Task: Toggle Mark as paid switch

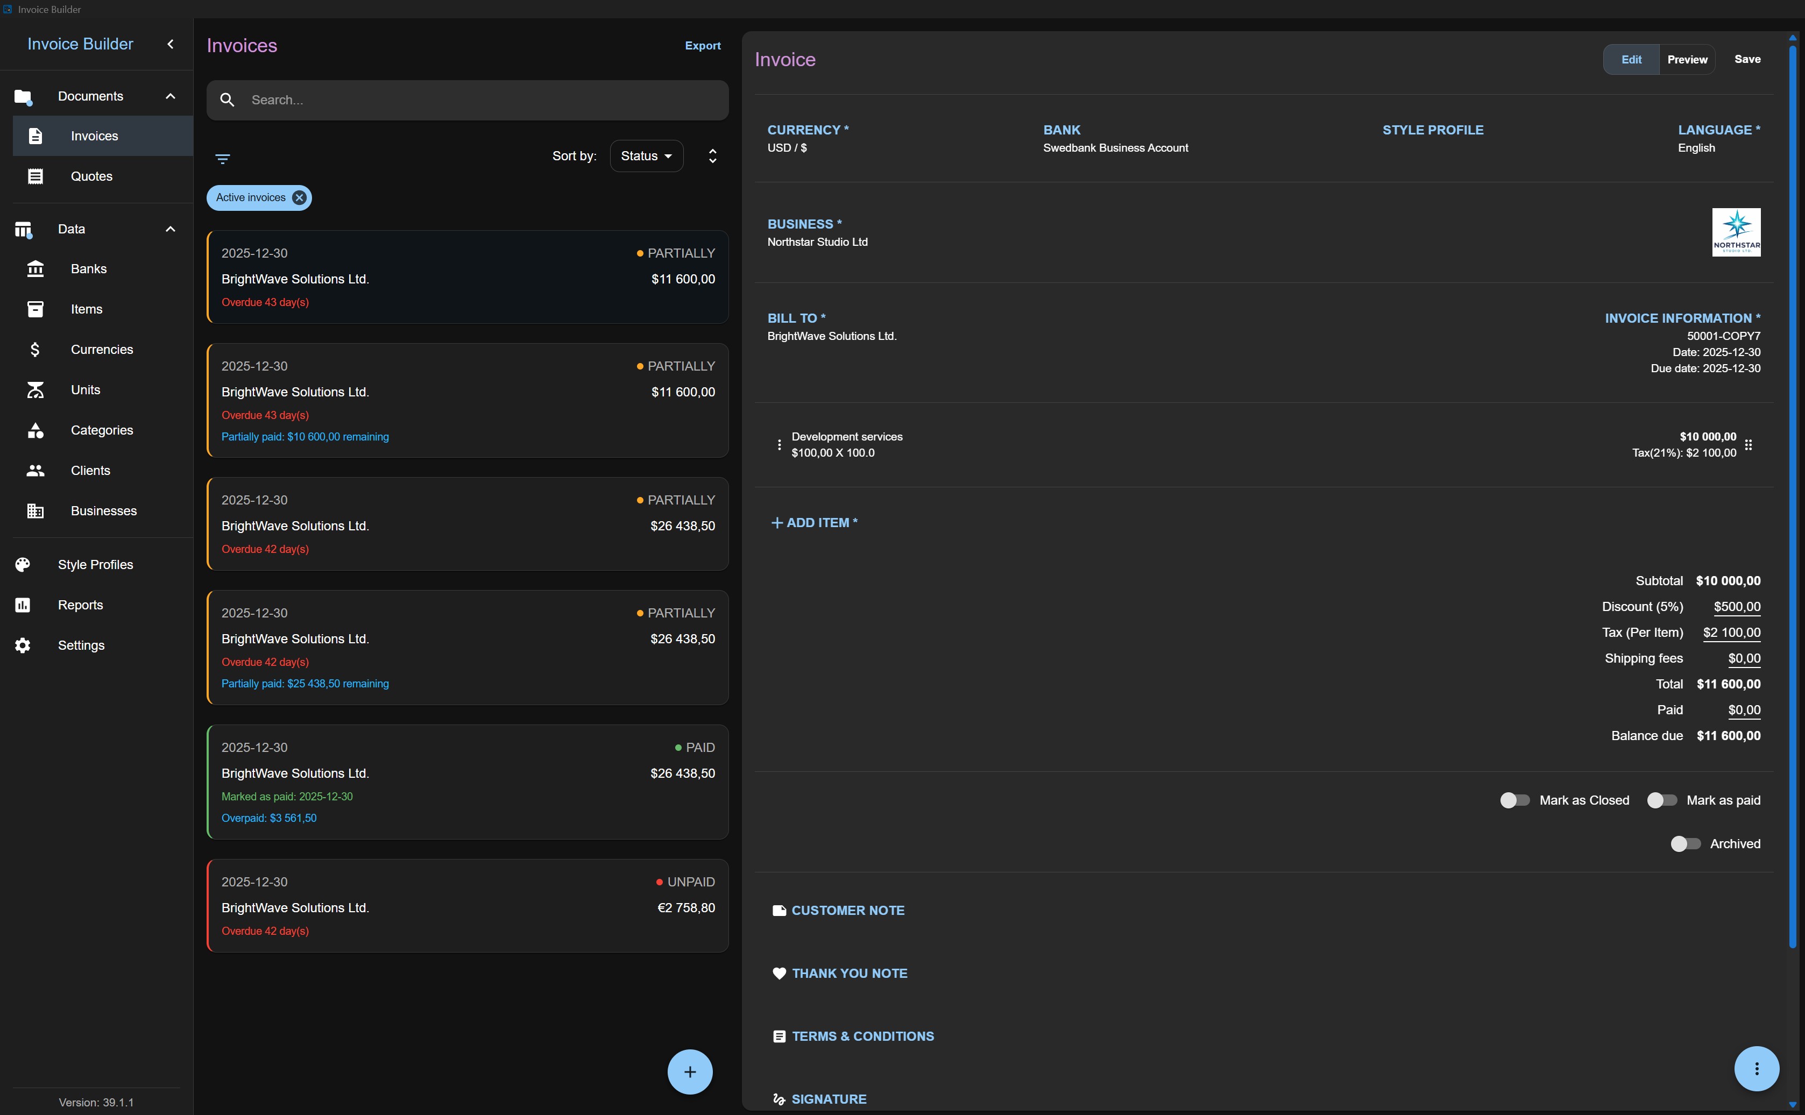Action: click(1662, 800)
